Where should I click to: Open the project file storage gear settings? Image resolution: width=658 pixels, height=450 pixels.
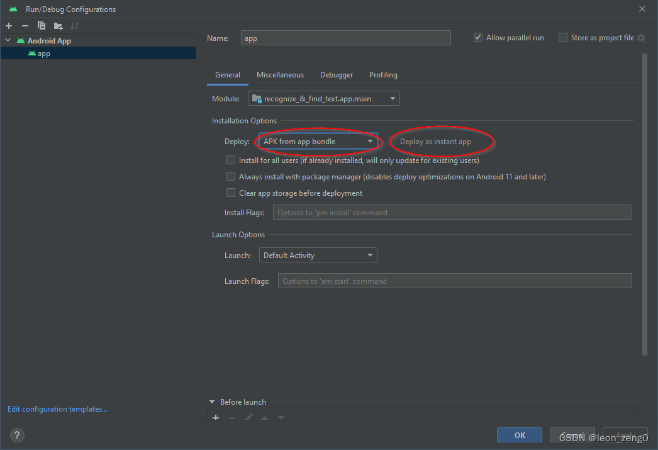(641, 38)
